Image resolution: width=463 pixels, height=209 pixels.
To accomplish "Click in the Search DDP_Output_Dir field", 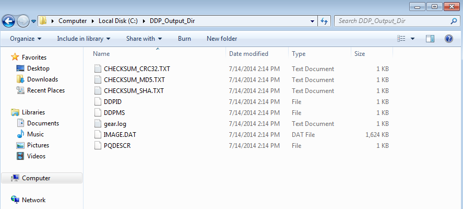I will tap(391, 21).
